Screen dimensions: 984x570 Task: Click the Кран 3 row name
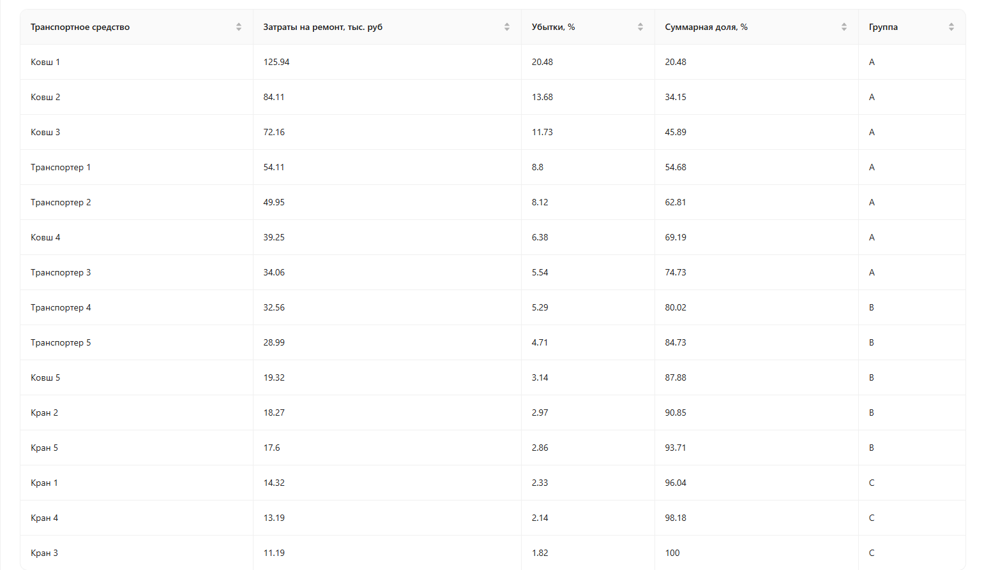click(44, 553)
